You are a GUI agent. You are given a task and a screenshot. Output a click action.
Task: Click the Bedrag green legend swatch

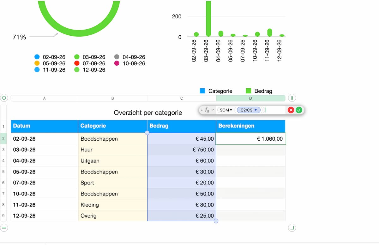click(x=249, y=91)
